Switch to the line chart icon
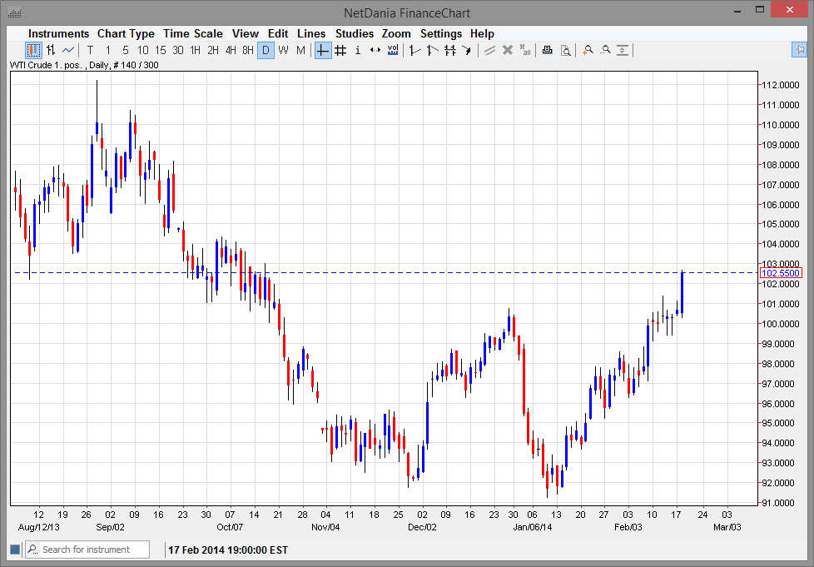Viewport: 814px width, 567px height. 68,51
